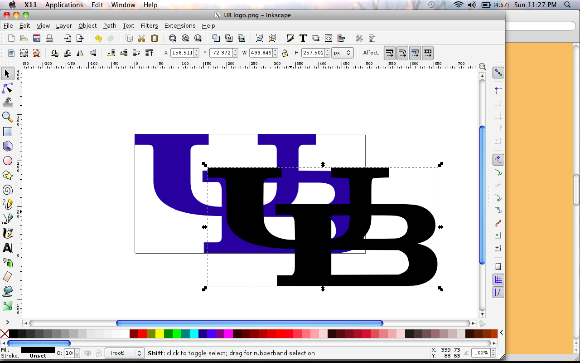Click the W width input field
The height and width of the screenshot is (363, 580).
(261, 53)
